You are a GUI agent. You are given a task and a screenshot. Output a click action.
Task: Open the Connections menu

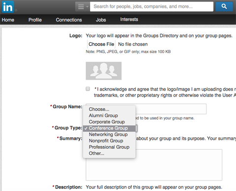[x=69, y=20]
